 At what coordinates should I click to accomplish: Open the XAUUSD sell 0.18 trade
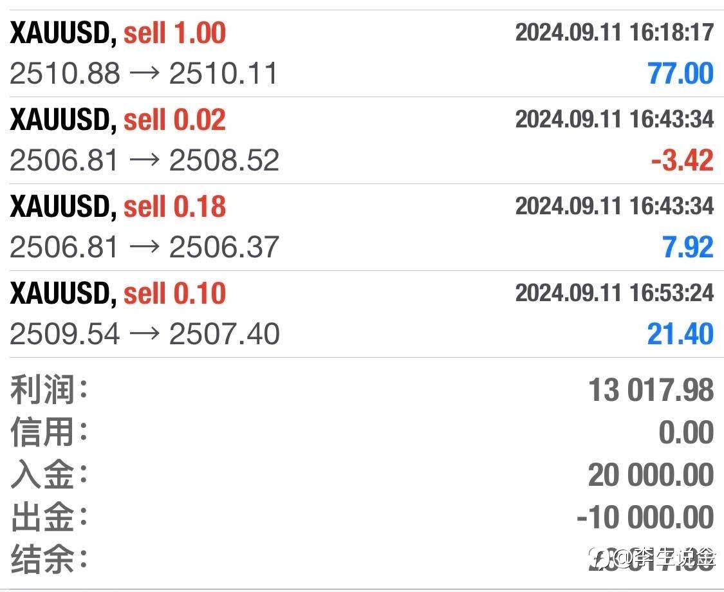click(118, 207)
